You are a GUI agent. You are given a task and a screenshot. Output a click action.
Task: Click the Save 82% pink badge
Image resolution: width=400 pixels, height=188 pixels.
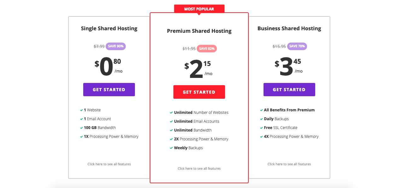(207, 49)
